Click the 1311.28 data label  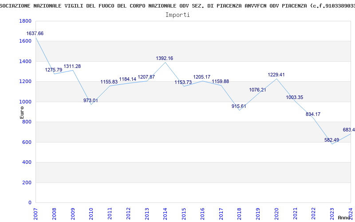[x=72, y=66]
